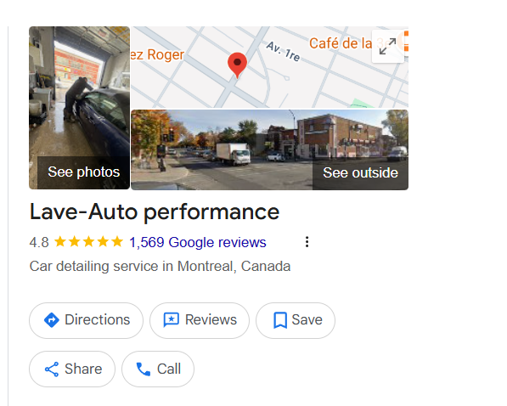Screen dimensions: 507x406
Task: Click the orange restaurant icon on map edge
Action: (404, 41)
